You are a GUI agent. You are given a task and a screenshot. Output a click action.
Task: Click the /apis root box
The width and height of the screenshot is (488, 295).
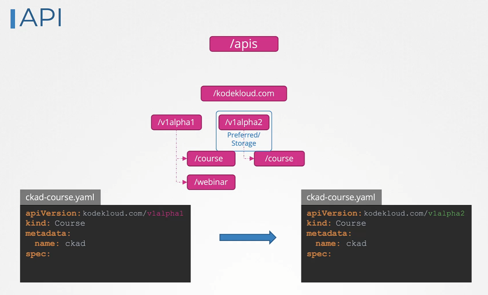(244, 44)
